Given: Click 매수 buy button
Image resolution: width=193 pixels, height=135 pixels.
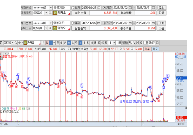Looking at the screenshot, I should tap(147, 49).
